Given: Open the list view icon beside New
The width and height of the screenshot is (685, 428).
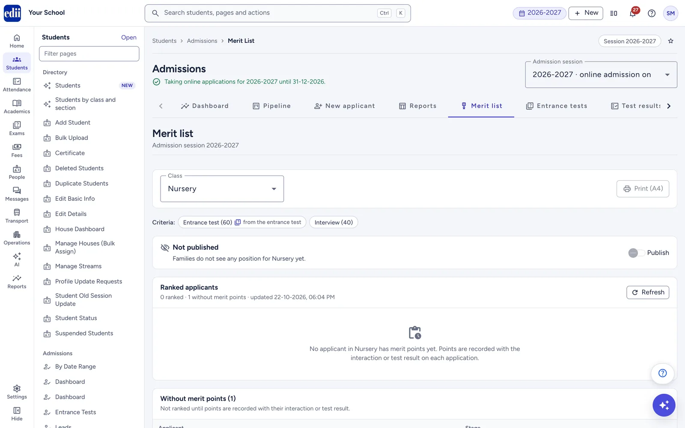Looking at the screenshot, I should [x=614, y=13].
